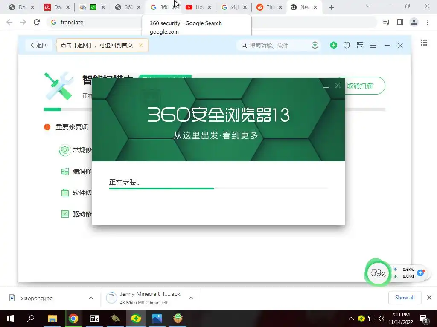The image size is (437, 327).
Task: Open the green lightning shield icon
Action: (334, 45)
